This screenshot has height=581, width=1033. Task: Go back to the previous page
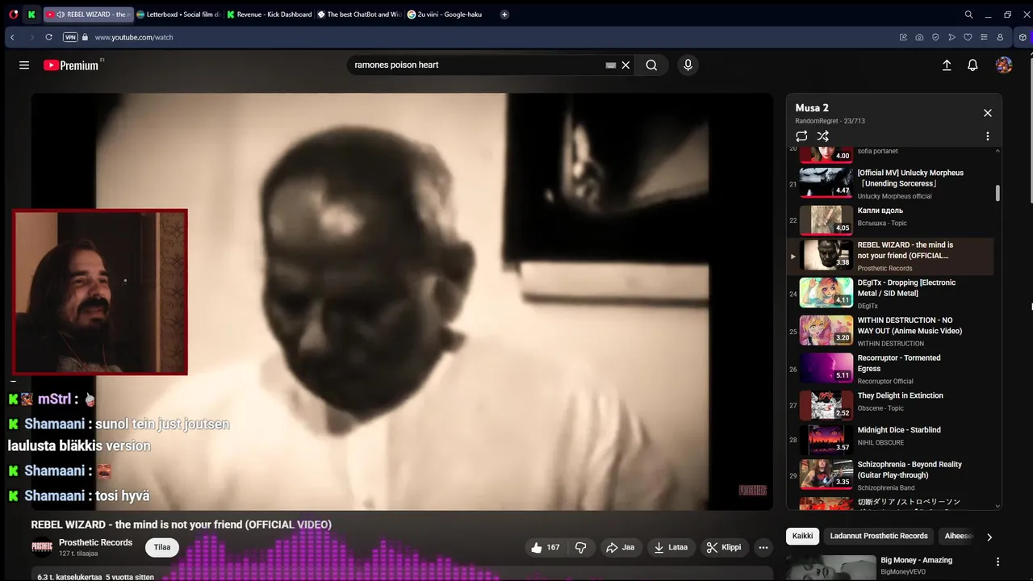(12, 37)
